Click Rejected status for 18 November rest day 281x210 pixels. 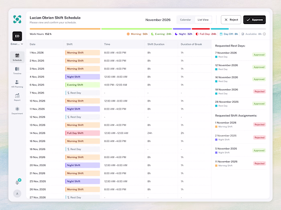tap(259, 92)
